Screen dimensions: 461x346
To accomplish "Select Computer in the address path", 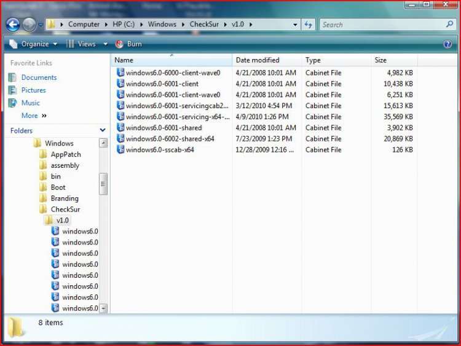I will [x=84, y=25].
